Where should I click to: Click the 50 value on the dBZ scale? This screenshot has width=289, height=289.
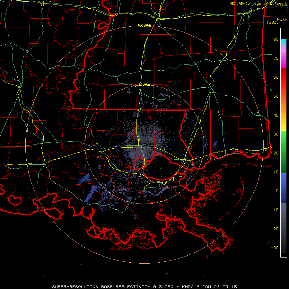276,96
